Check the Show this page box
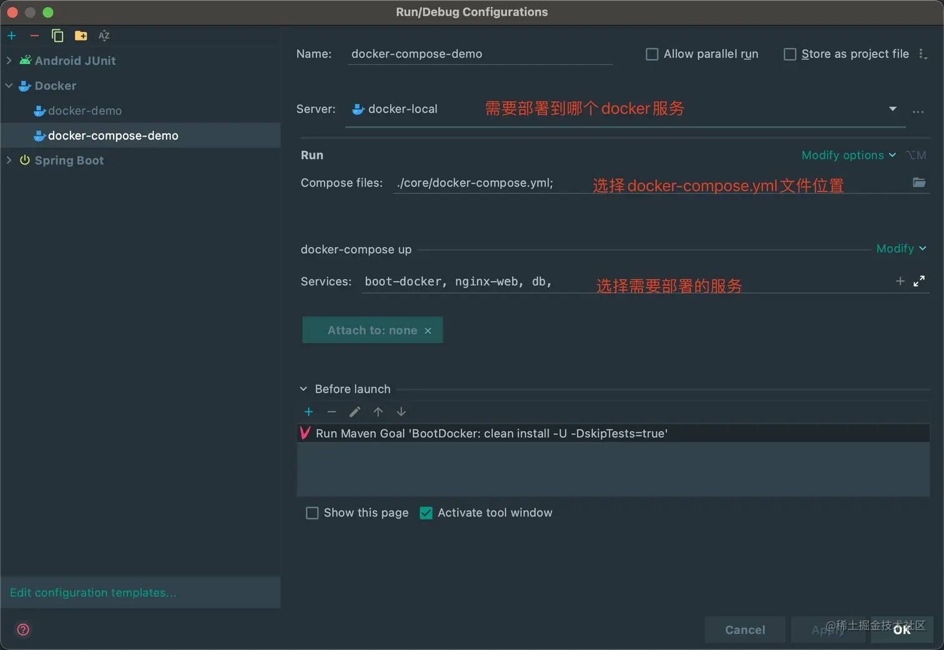 coord(312,513)
